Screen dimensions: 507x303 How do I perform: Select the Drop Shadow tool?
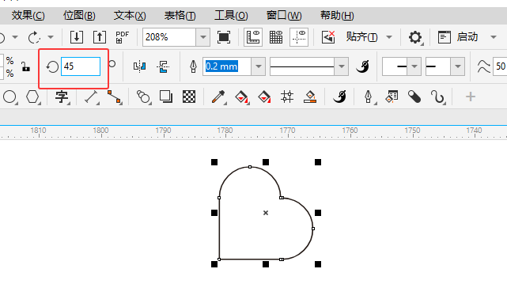pos(166,97)
